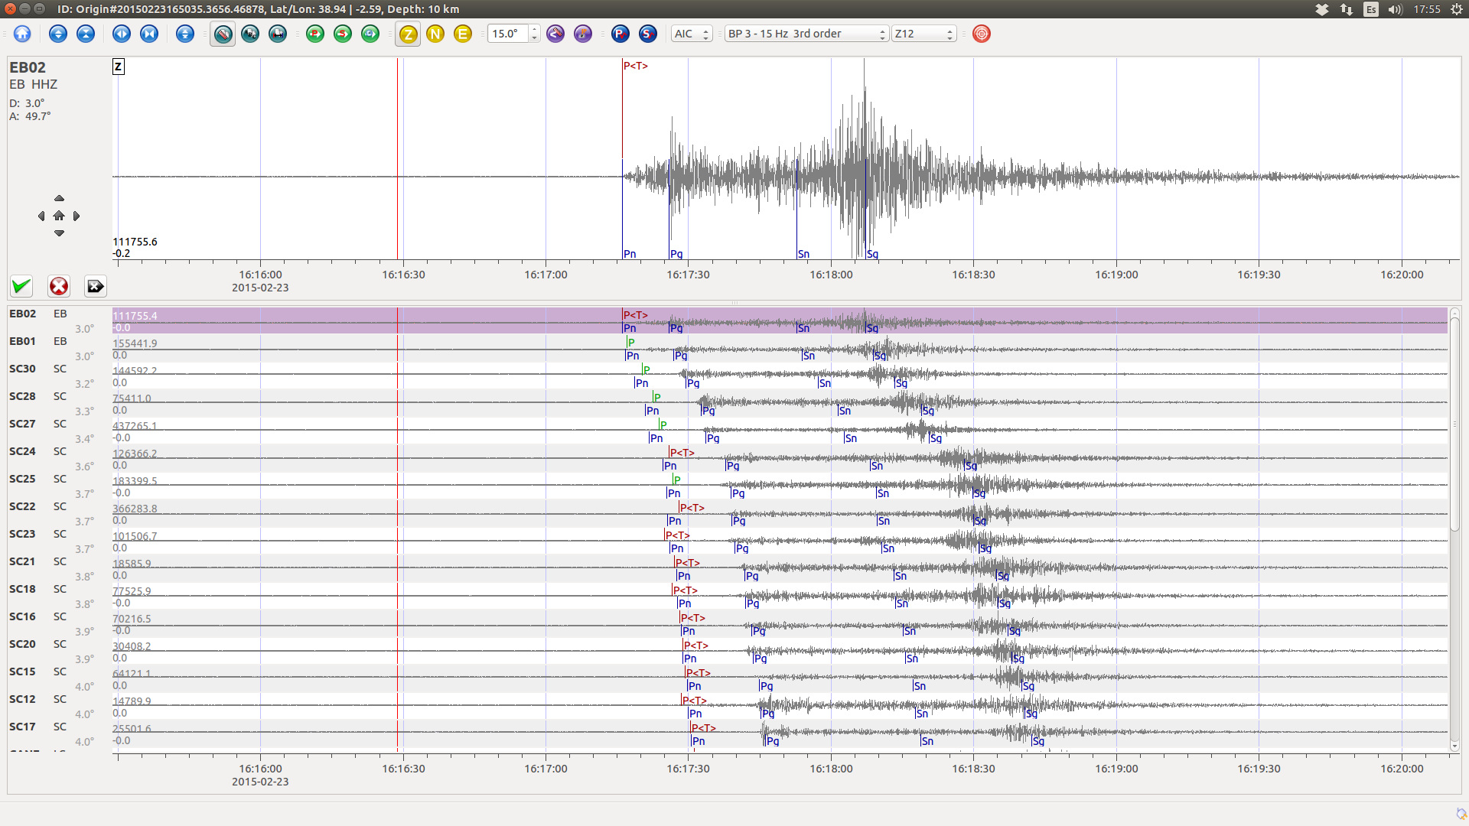Click the up arrow above the home pad
Image resolution: width=1469 pixels, height=826 pixels.
point(59,198)
